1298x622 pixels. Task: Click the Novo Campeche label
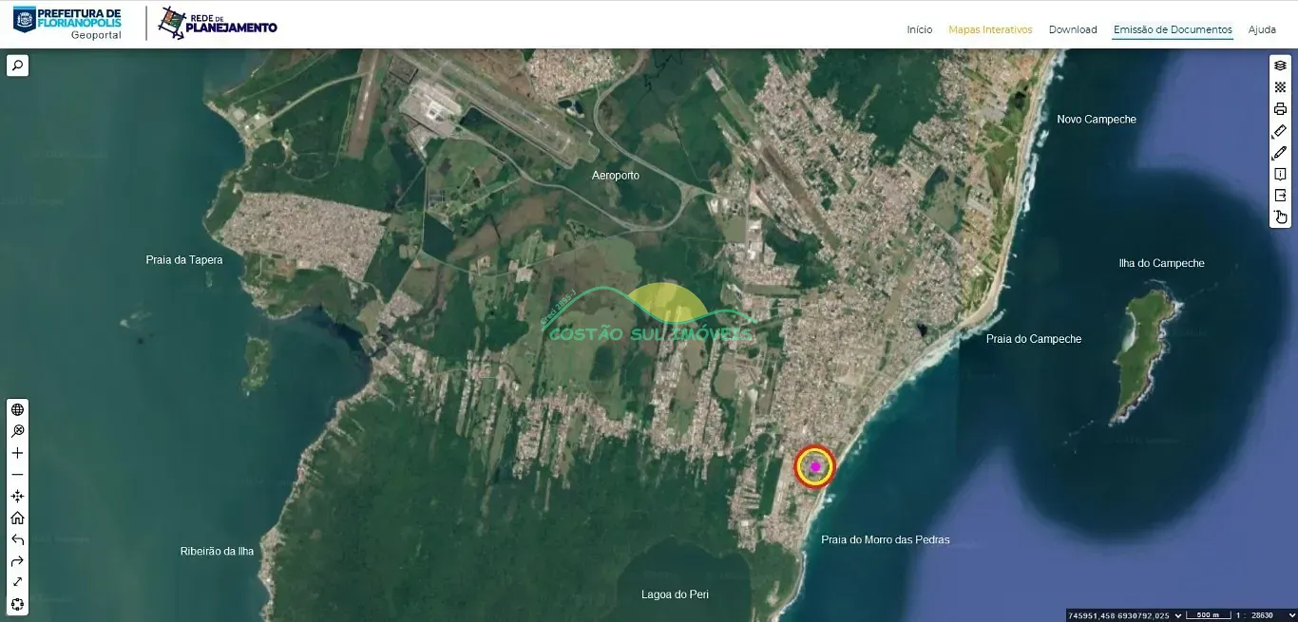click(x=1097, y=120)
